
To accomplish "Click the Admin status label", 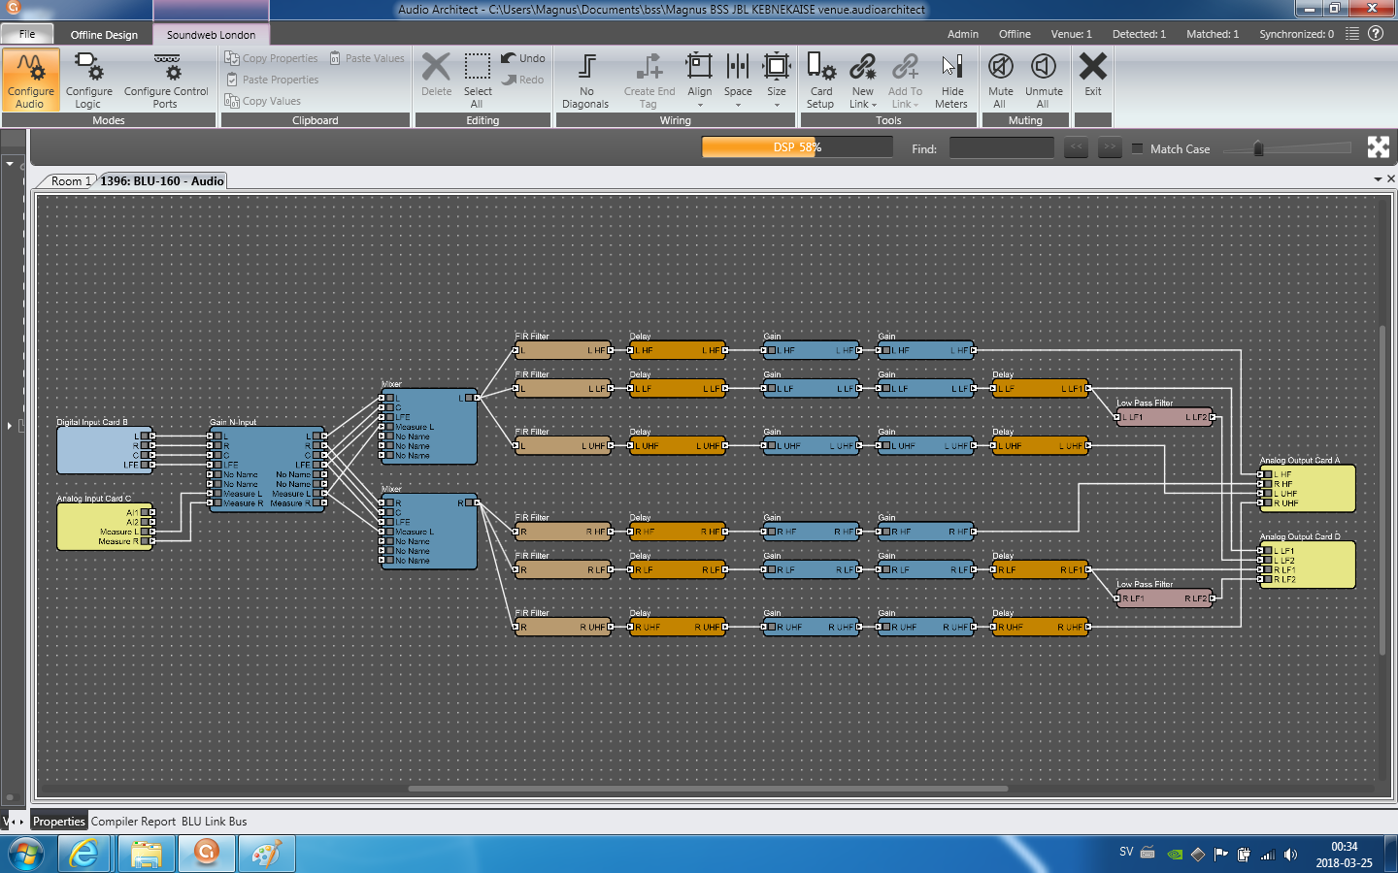I will tap(963, 34).
